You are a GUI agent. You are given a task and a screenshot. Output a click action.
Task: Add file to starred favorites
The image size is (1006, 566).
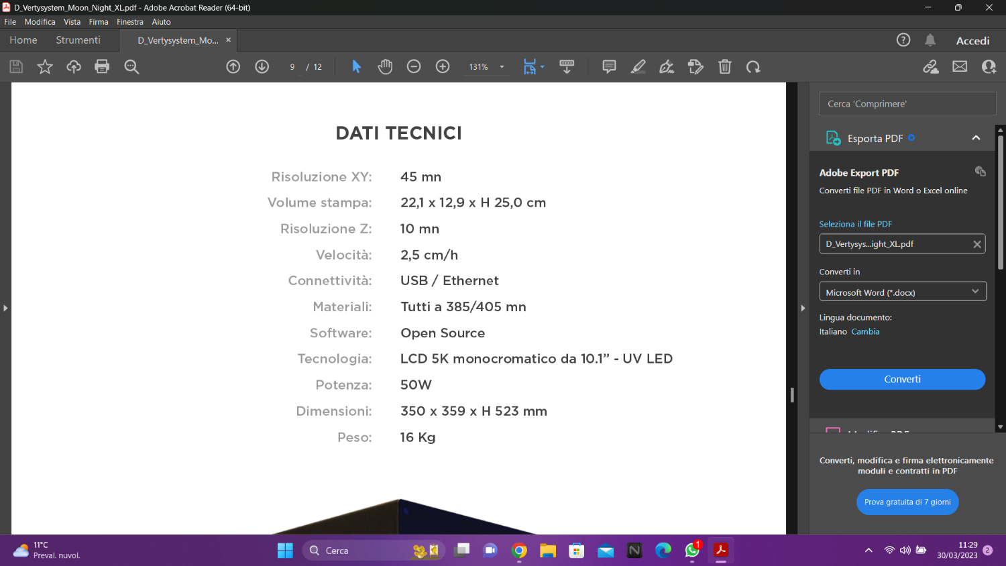point(45,66)
